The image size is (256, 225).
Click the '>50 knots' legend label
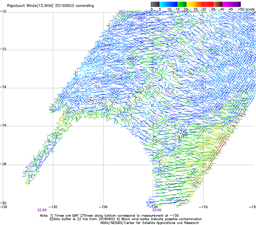[x=246, y=9]
